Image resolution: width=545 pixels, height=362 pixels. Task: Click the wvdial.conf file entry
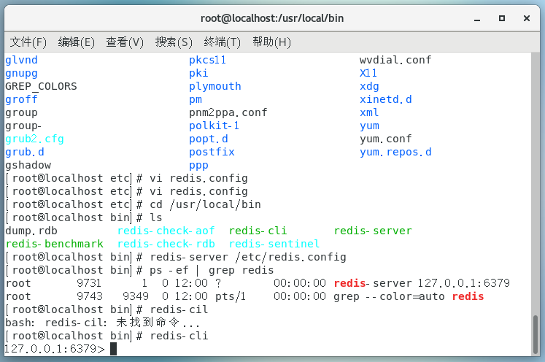pyautogui.click(x=395, y=60)
